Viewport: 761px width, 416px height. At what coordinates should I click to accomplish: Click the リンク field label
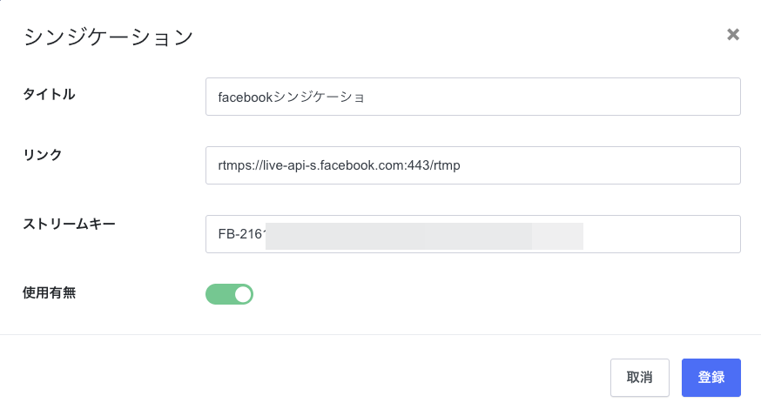[x=43, y=155]
